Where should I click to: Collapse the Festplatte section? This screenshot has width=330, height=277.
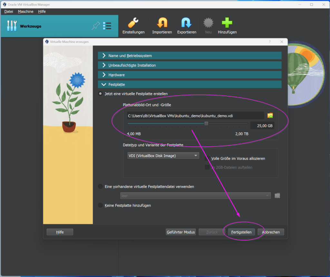click(189, 84)
